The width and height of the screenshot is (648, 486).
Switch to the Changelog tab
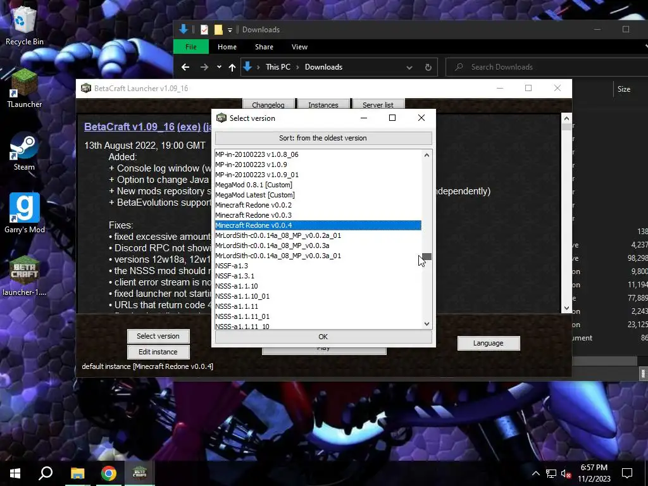click(x=268, y=105)
